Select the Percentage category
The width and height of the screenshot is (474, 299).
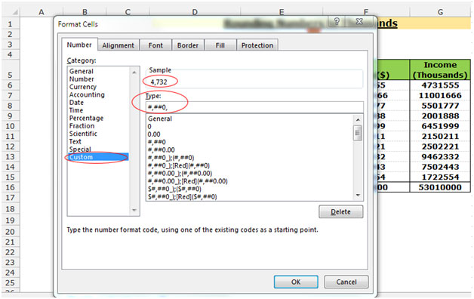pos(86,119)
